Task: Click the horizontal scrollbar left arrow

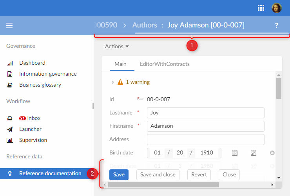Action: pos(105,185)
